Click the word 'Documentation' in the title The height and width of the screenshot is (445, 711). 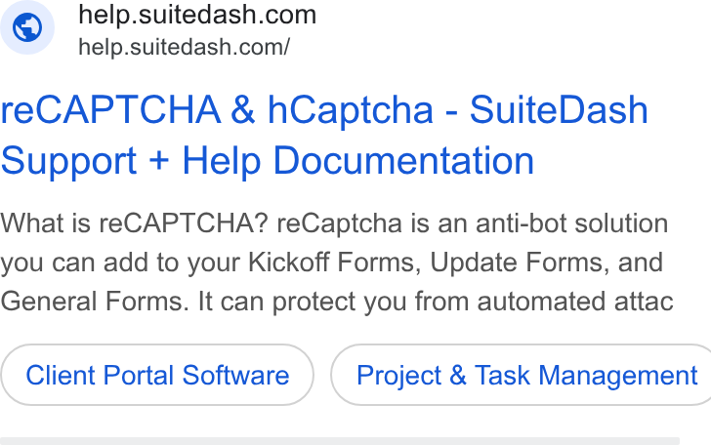pos(404,161)
